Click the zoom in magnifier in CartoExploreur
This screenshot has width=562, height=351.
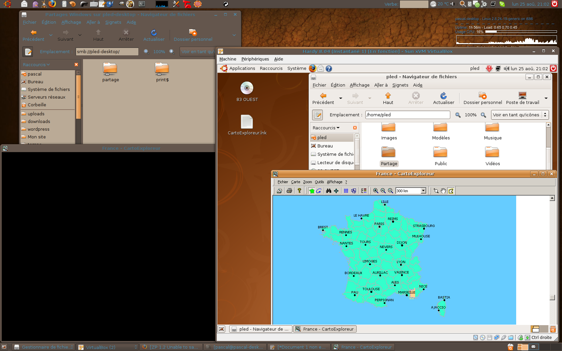coord(376,191)
